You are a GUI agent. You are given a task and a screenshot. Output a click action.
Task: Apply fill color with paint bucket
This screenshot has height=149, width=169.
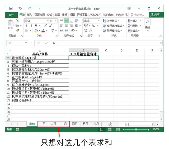(36, 31)
